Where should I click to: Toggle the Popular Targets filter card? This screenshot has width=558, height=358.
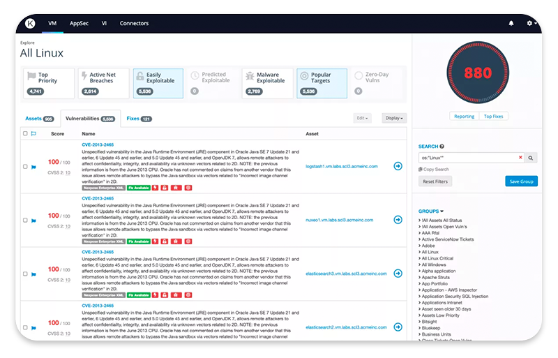pos(322,83)
